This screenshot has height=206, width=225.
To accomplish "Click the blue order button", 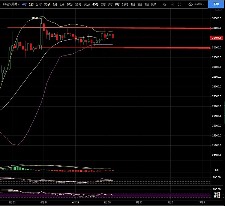I will (216, 4).
